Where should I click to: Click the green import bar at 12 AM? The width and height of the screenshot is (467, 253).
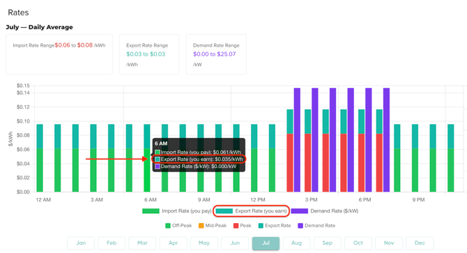click(40, 170)
